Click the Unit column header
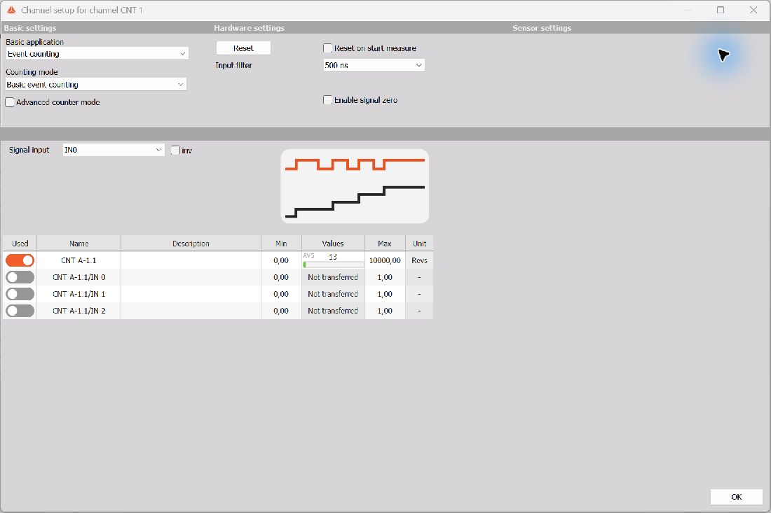 [x=419, y=244]
